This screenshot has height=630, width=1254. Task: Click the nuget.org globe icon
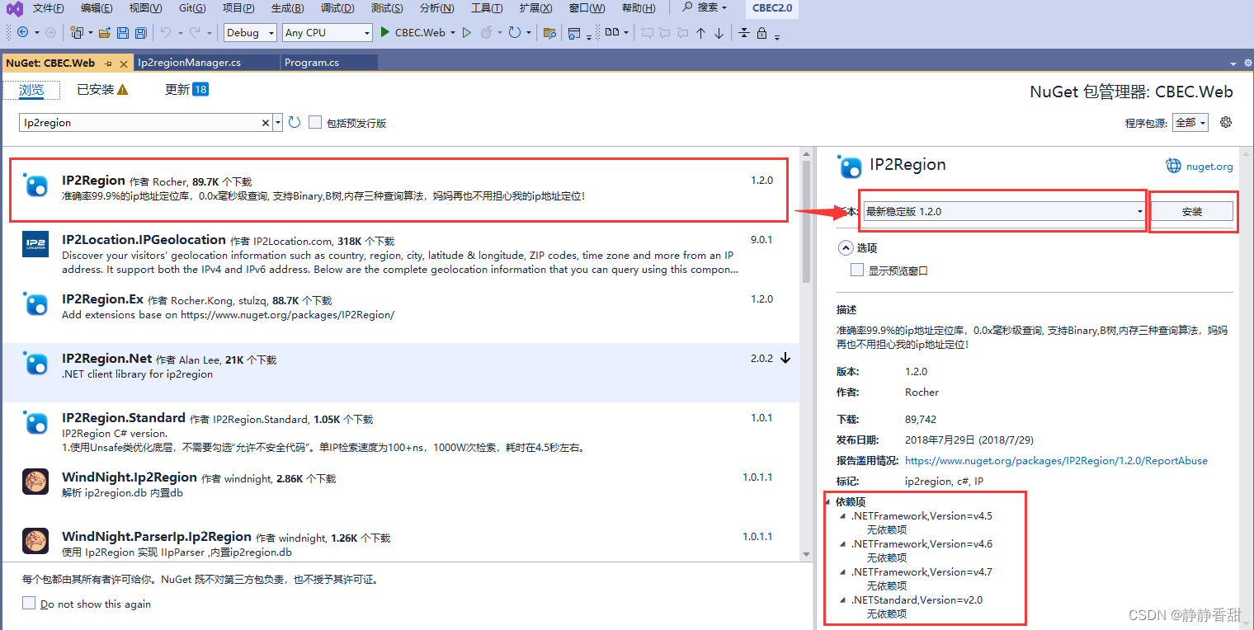[1173, 166]
